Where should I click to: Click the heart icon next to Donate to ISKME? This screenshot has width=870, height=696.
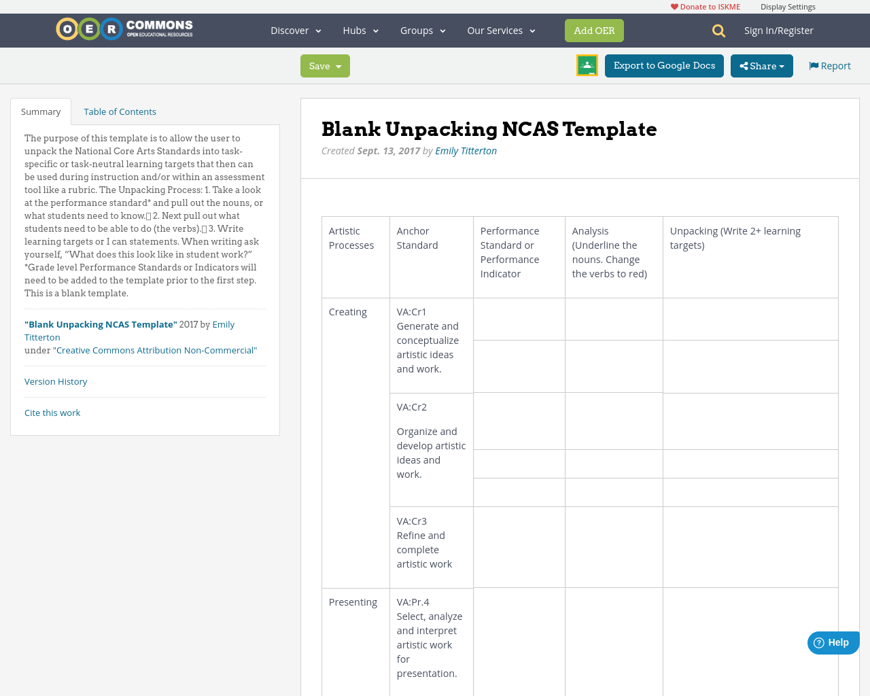[x=674, y=6]
